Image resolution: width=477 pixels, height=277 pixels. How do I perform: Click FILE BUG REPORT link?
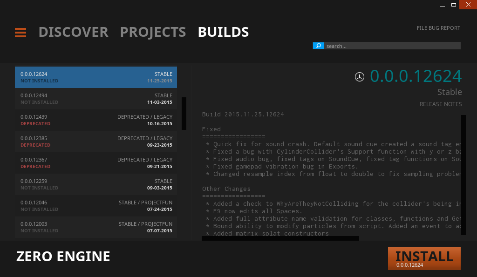(x=438, y=28)
